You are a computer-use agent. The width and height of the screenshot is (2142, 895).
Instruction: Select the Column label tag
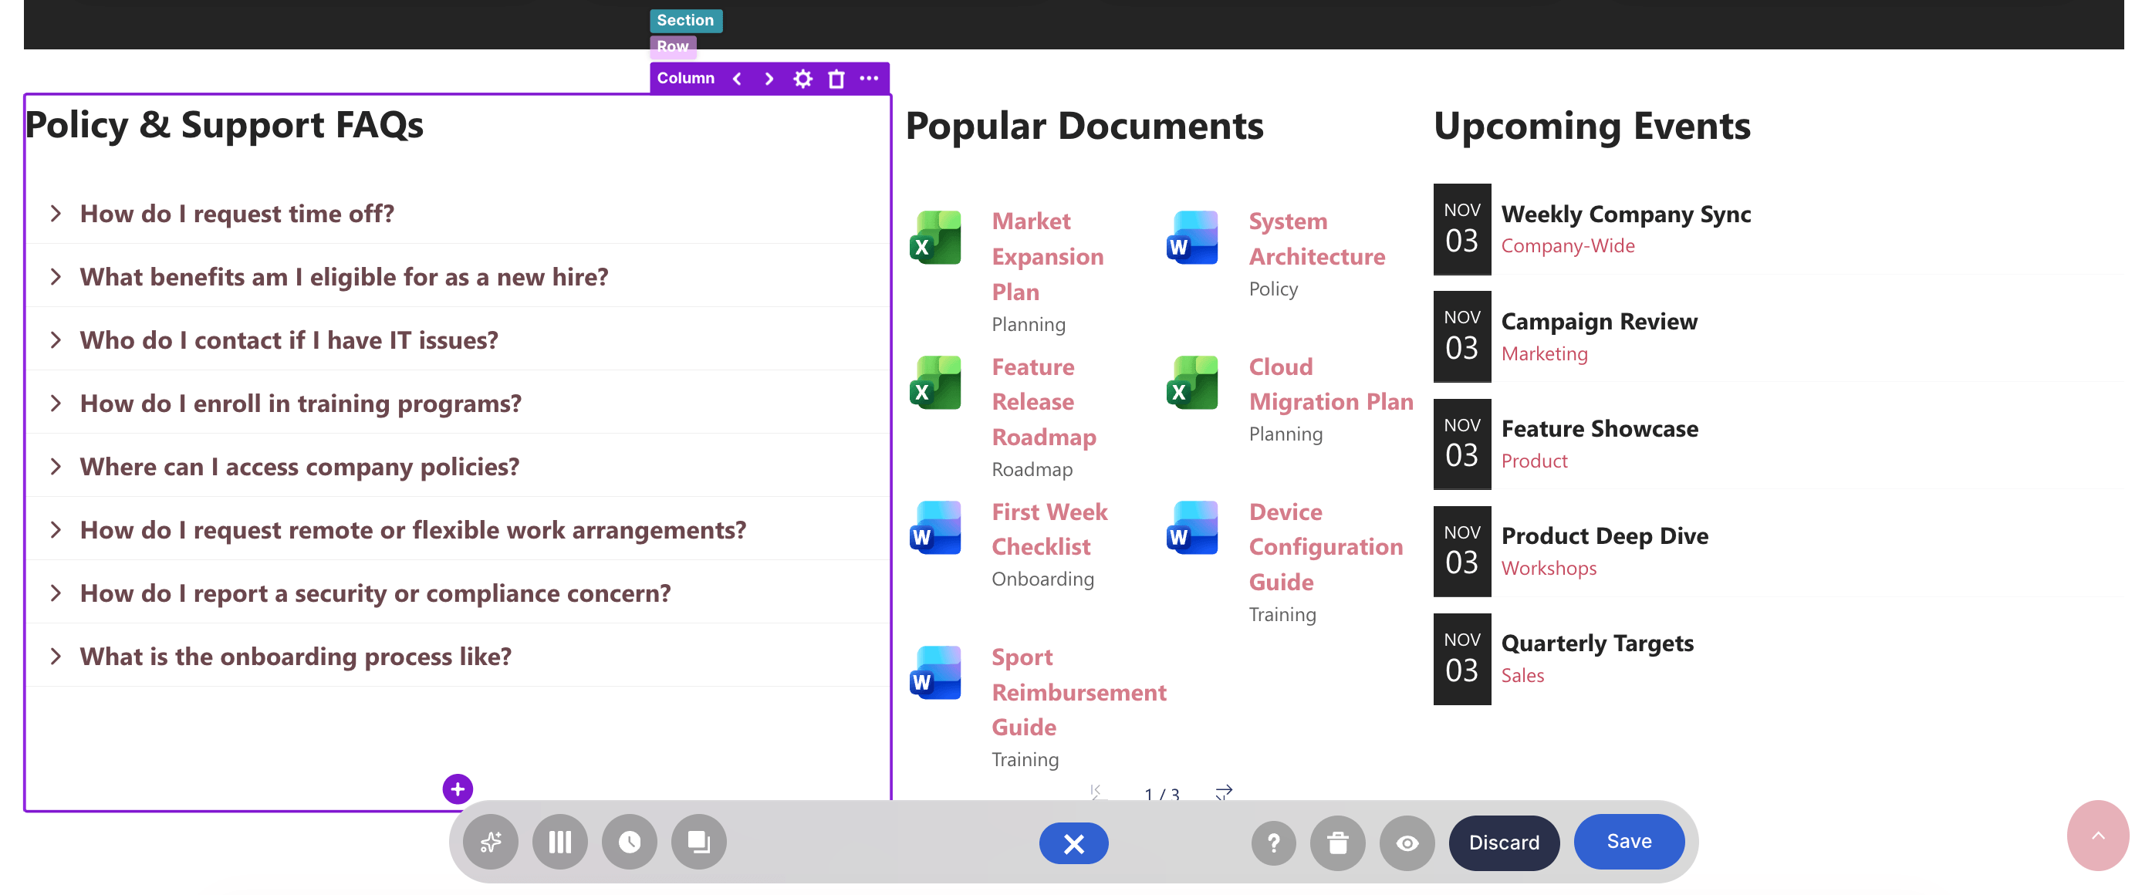coord(685,78)
